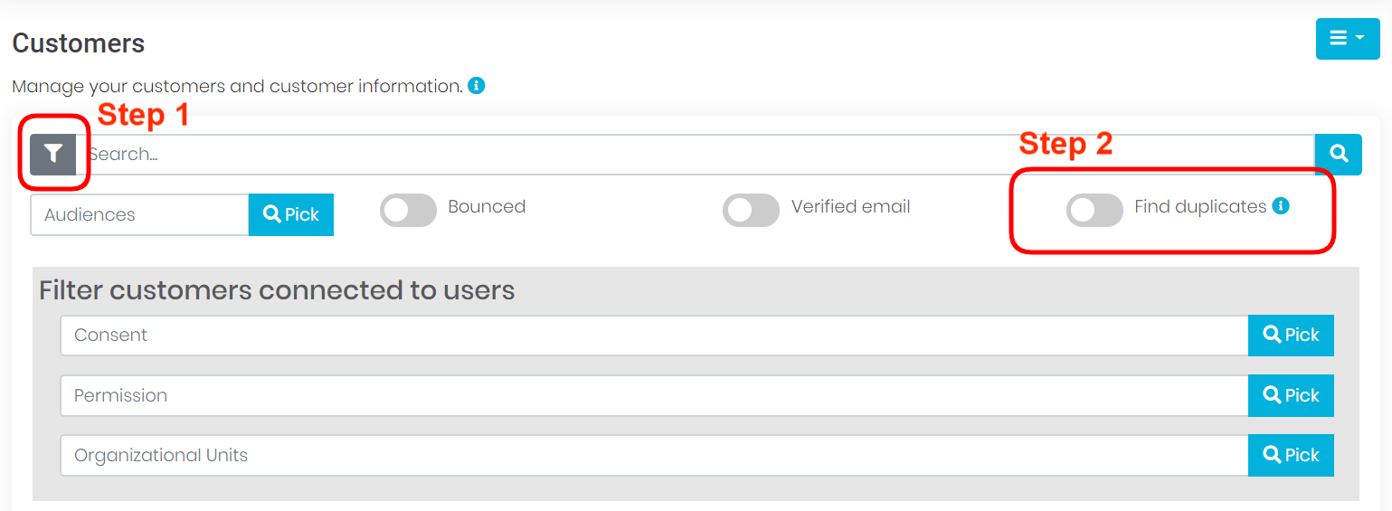The height and width of the screenshot is (511, 1392).
Task: Click the 'Bounced' label text
Action: click(487, 207)
